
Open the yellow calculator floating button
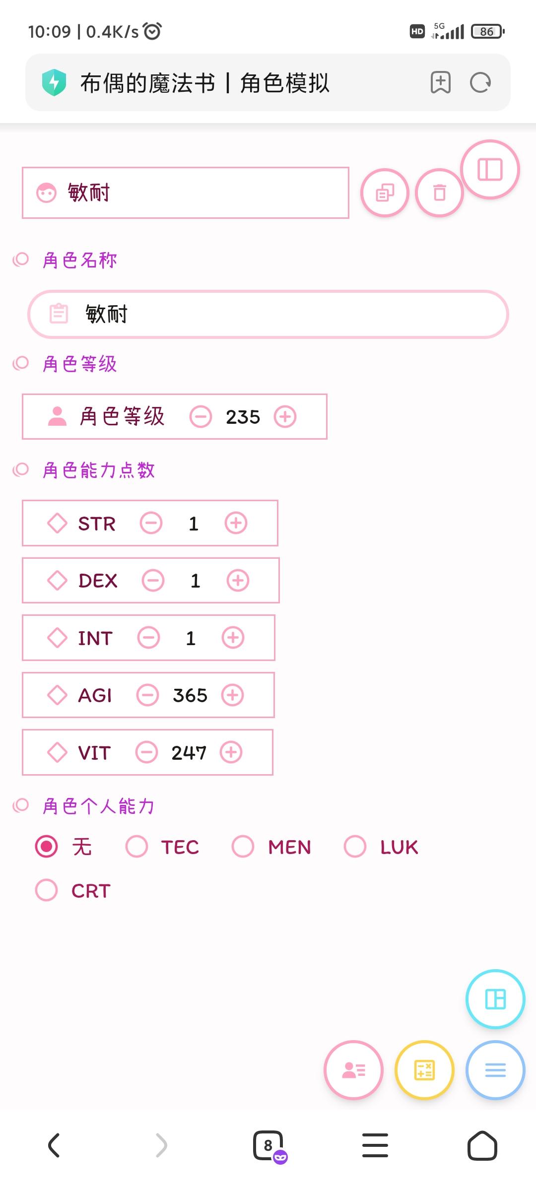pos(424,1070)
